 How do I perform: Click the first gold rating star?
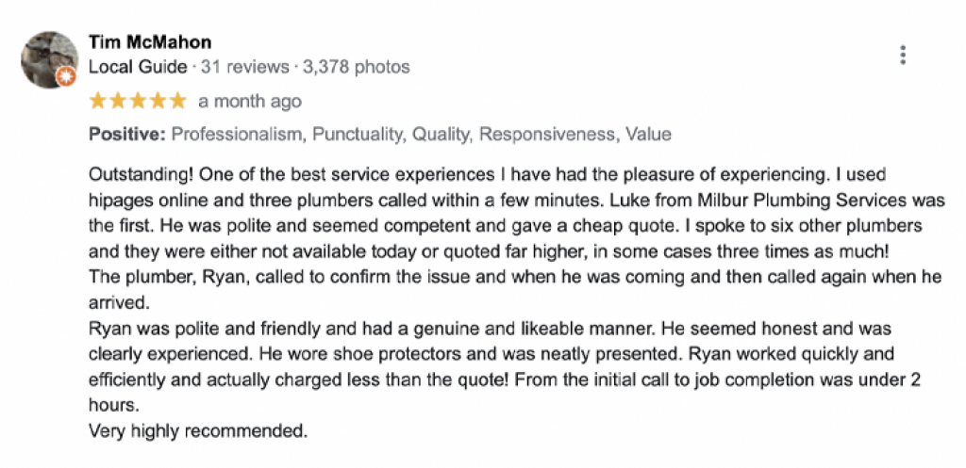[x=97, y=102]
